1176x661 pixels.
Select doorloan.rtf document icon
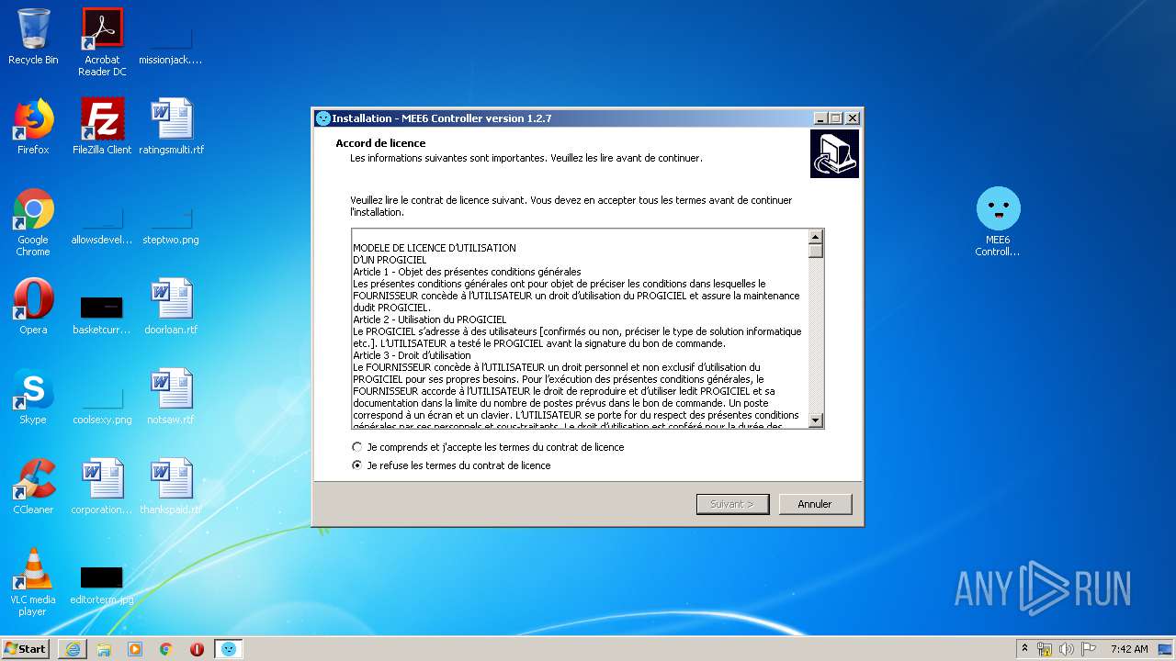171,307
